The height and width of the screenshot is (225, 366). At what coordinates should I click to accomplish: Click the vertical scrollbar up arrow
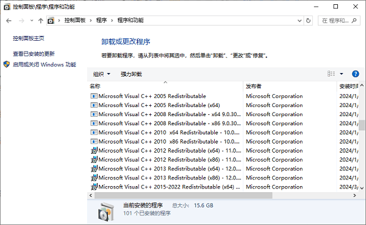point(362,86)
